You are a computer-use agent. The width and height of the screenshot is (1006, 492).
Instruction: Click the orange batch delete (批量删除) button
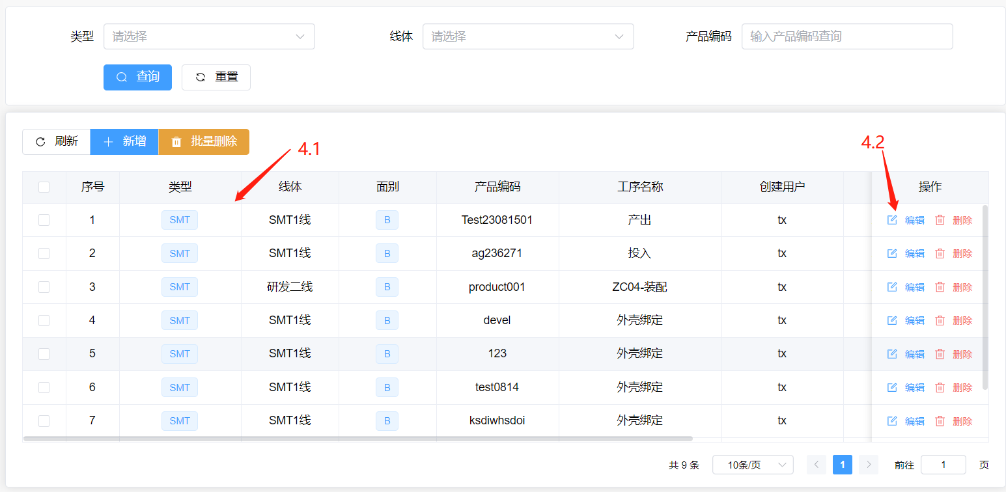(x=204, y=141)
